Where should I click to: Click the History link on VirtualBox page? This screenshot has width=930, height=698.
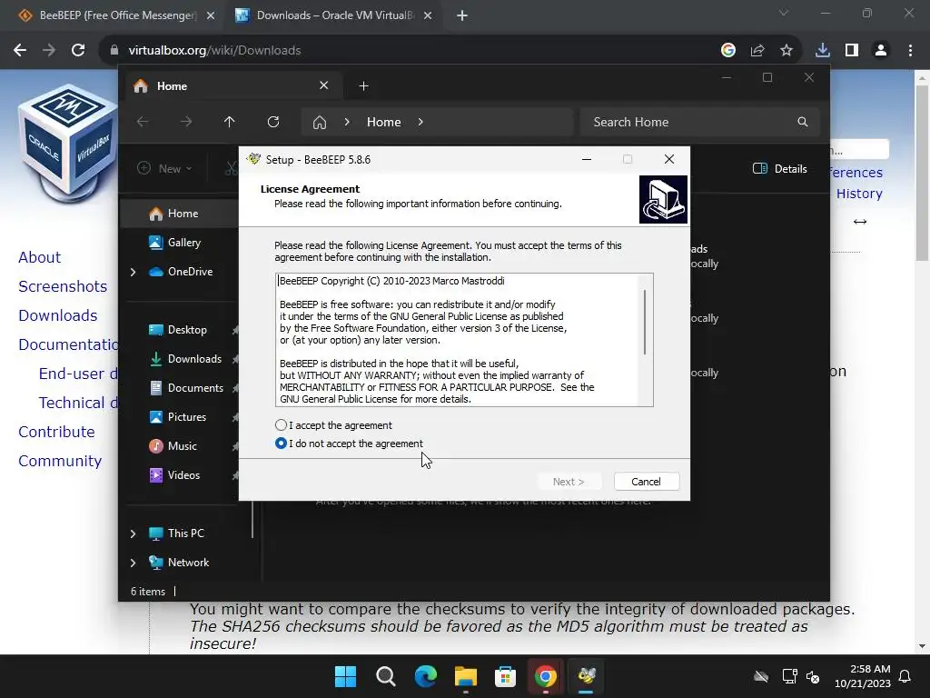coord(859,194)
